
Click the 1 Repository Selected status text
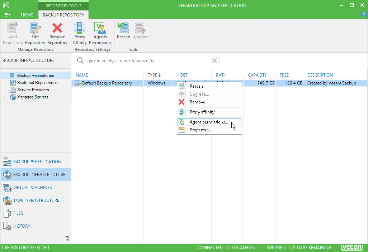[x=25, y=248]
